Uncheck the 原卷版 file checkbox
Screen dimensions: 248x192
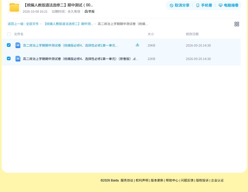[9, 58]
